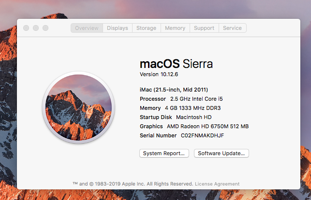Viewport: 311px width, 200px height.
Task: Select the Storage tab
Action: coord(147,28)
